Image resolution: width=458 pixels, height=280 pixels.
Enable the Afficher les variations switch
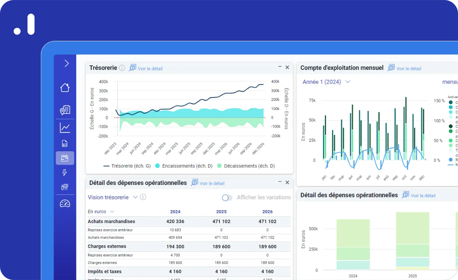coord(227,197)
